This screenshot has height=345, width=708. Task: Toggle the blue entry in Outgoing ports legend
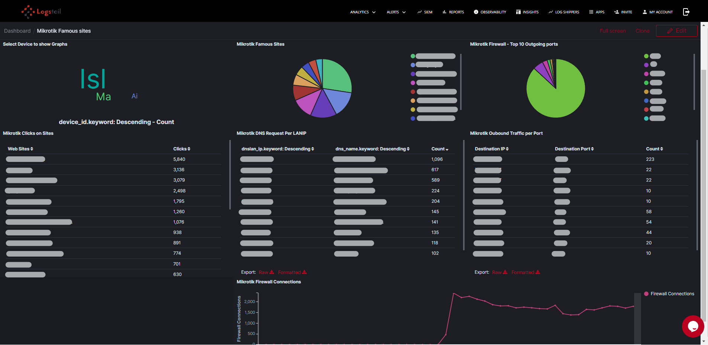click(655, 101)
